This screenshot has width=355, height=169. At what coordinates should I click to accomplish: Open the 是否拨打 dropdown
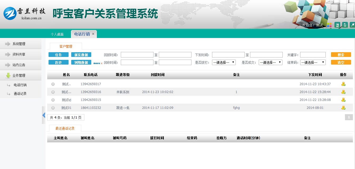[x=224, y=62]
